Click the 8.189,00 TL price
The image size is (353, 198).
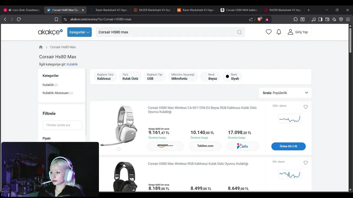click(159, 189)
